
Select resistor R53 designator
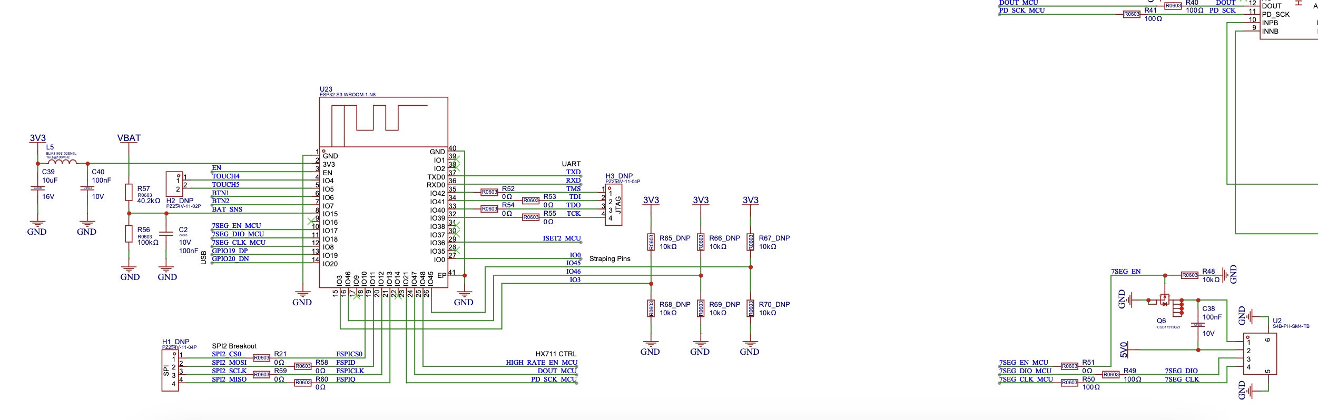point(549,197)
